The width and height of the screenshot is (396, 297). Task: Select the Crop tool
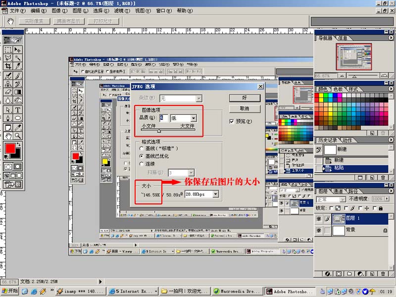[x=8, y=66]
